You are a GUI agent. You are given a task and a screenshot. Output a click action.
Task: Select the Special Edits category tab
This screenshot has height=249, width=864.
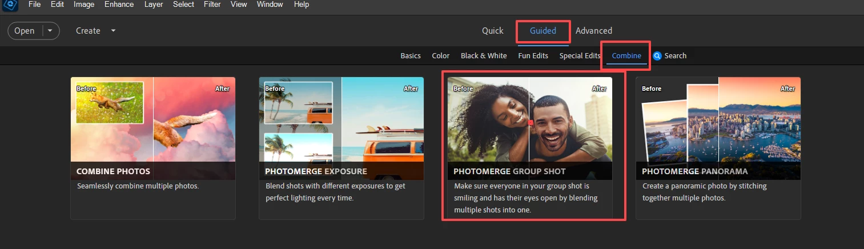pyautogui.click(x=580, y=56)
